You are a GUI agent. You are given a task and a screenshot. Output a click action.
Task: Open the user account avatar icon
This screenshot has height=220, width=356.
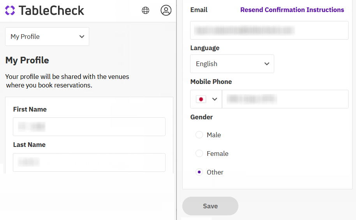[166, 10]
